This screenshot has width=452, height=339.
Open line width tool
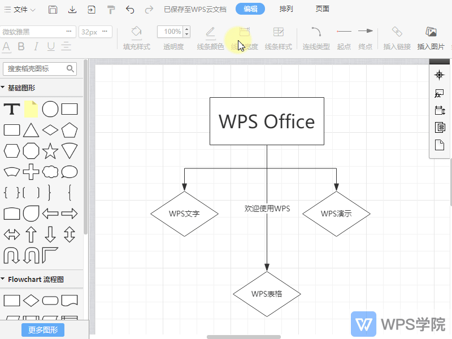(x=245, y=38)
